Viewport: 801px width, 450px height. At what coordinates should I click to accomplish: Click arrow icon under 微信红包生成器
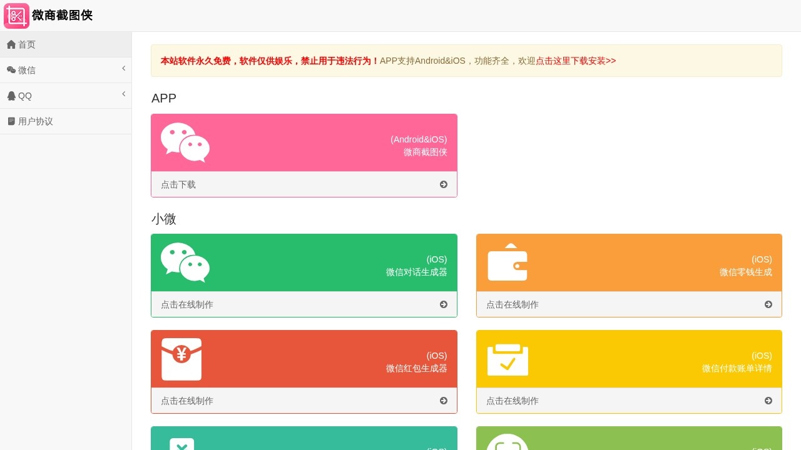[444, 401]
